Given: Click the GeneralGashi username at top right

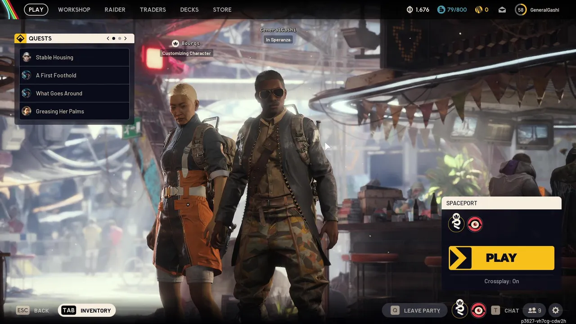Looking at the screenshot, I should [x=544, y=9].
